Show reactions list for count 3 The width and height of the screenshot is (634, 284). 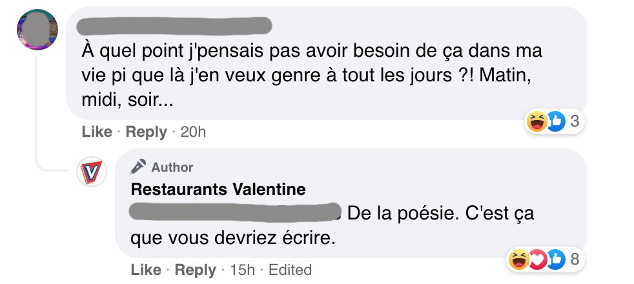coord(574,121)
